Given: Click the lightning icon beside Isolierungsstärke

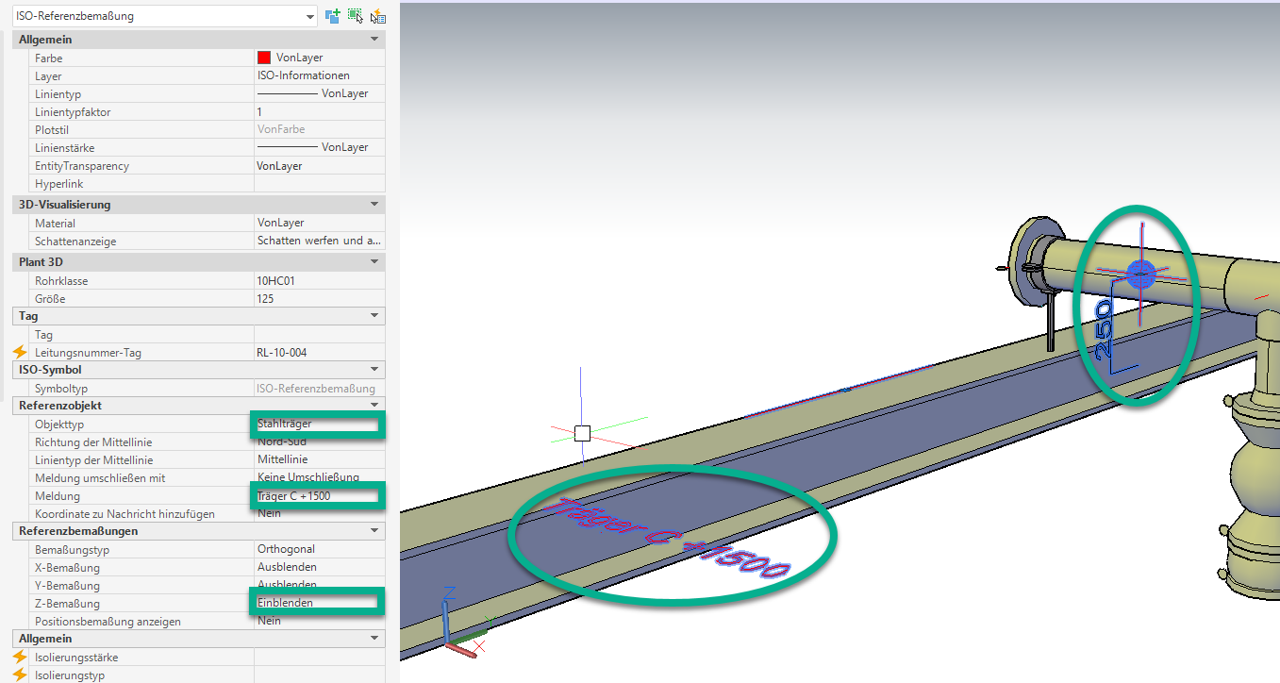Looking at the screenshot, I should [20, 657].
